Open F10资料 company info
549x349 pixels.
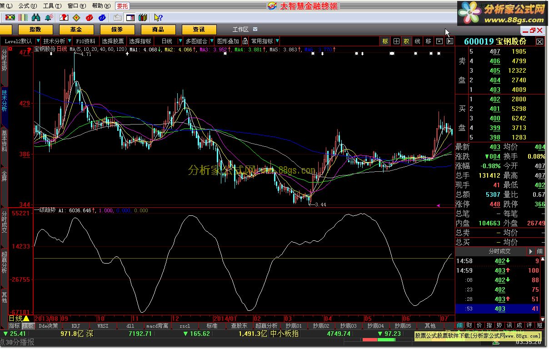coord(85,41)
